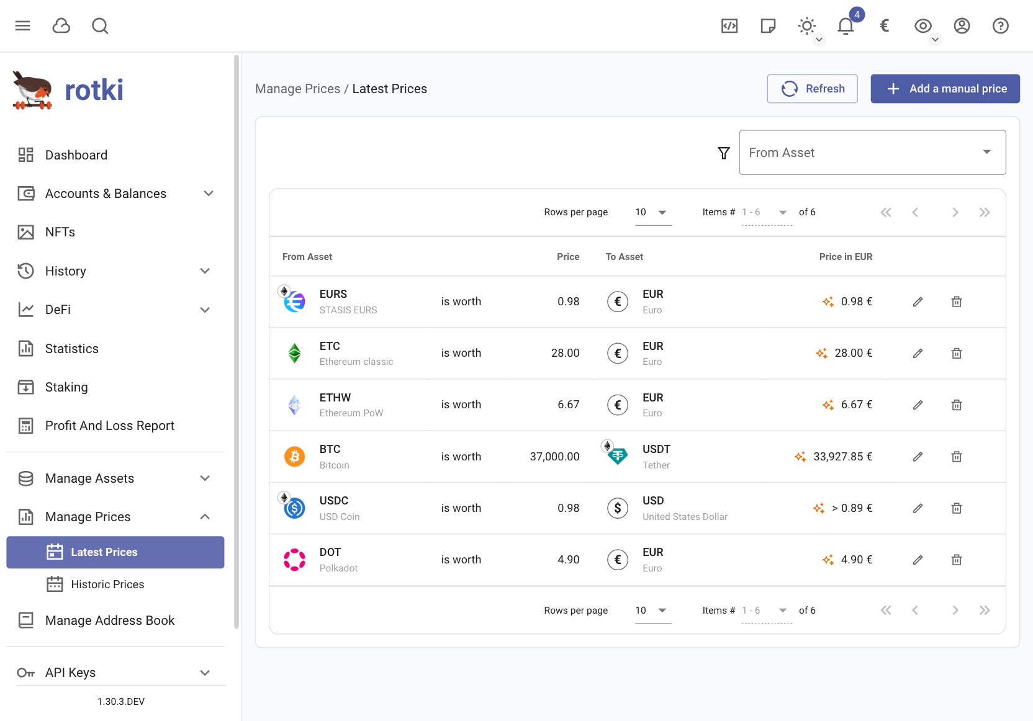Edit the EURS price row
Screen dimensions: 1033x721
tap(918, 302)
